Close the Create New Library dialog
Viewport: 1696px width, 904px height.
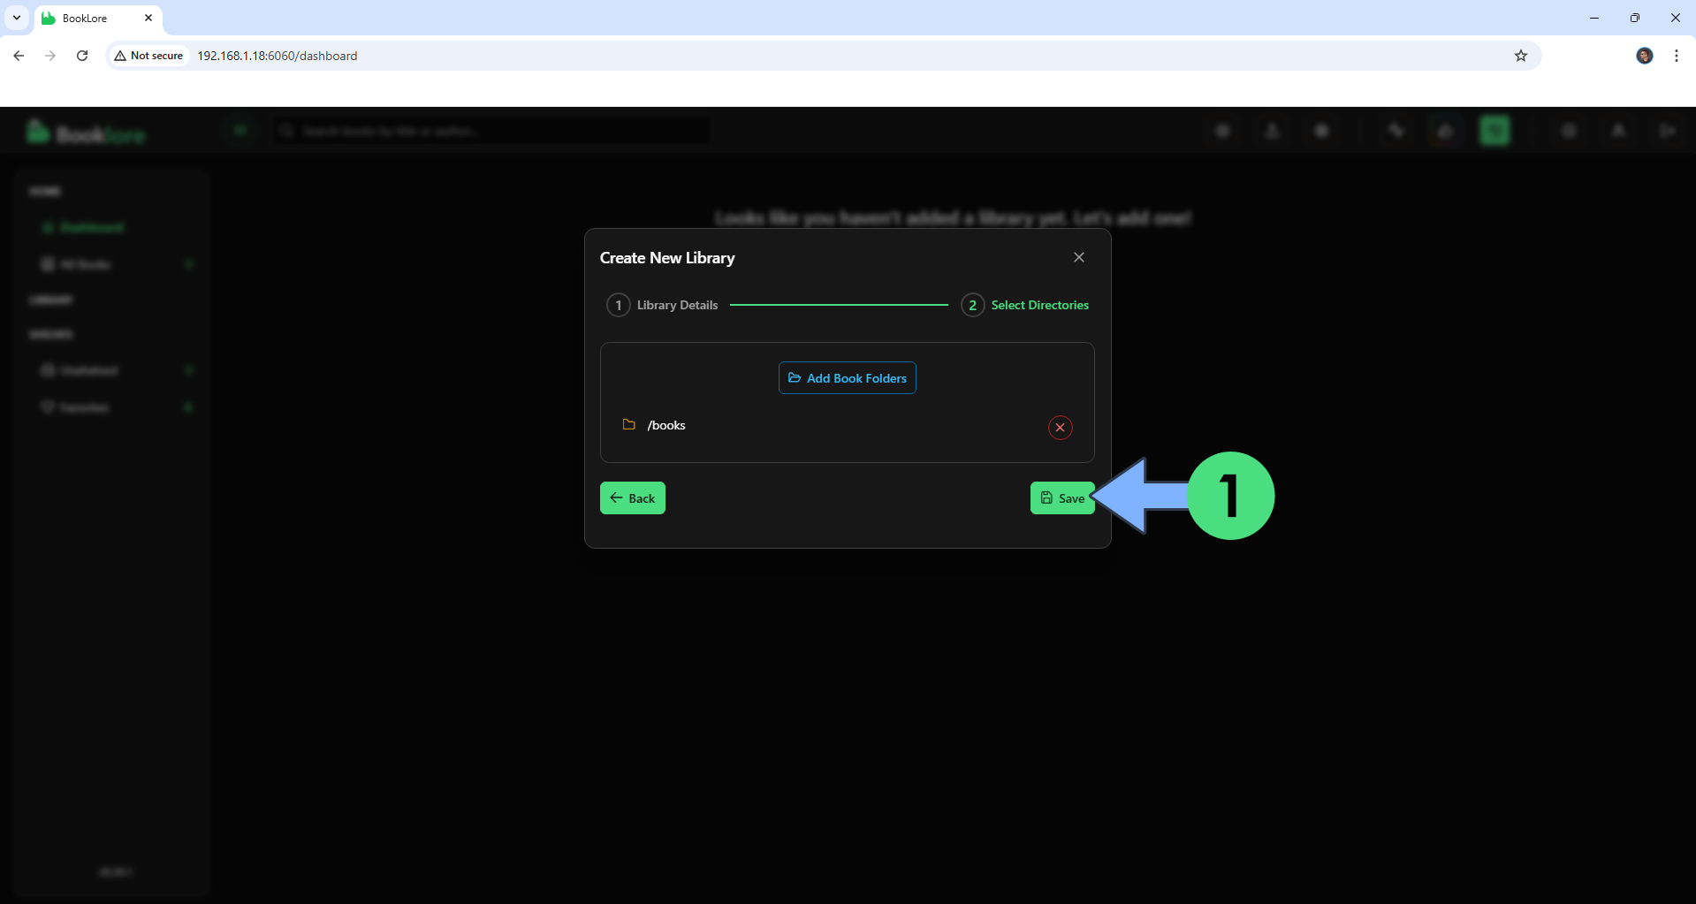[x=1079, y=257]
